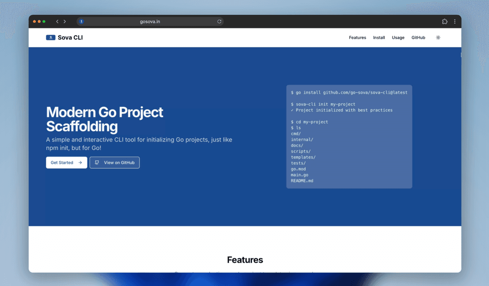
Task: Open browser extensions puzzle icon
Action: (x=445, y=22)
